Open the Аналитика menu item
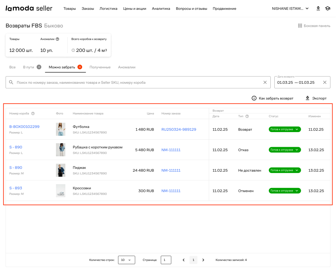 (x=161, y=9)
